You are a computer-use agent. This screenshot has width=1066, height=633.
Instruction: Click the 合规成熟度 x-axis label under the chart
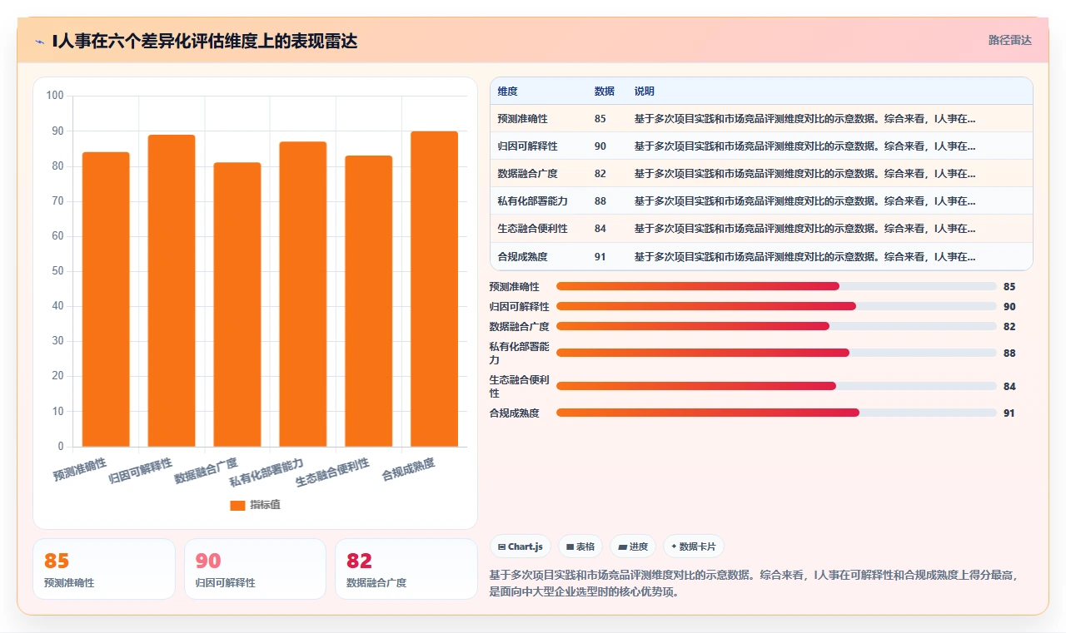coord(408,468)
